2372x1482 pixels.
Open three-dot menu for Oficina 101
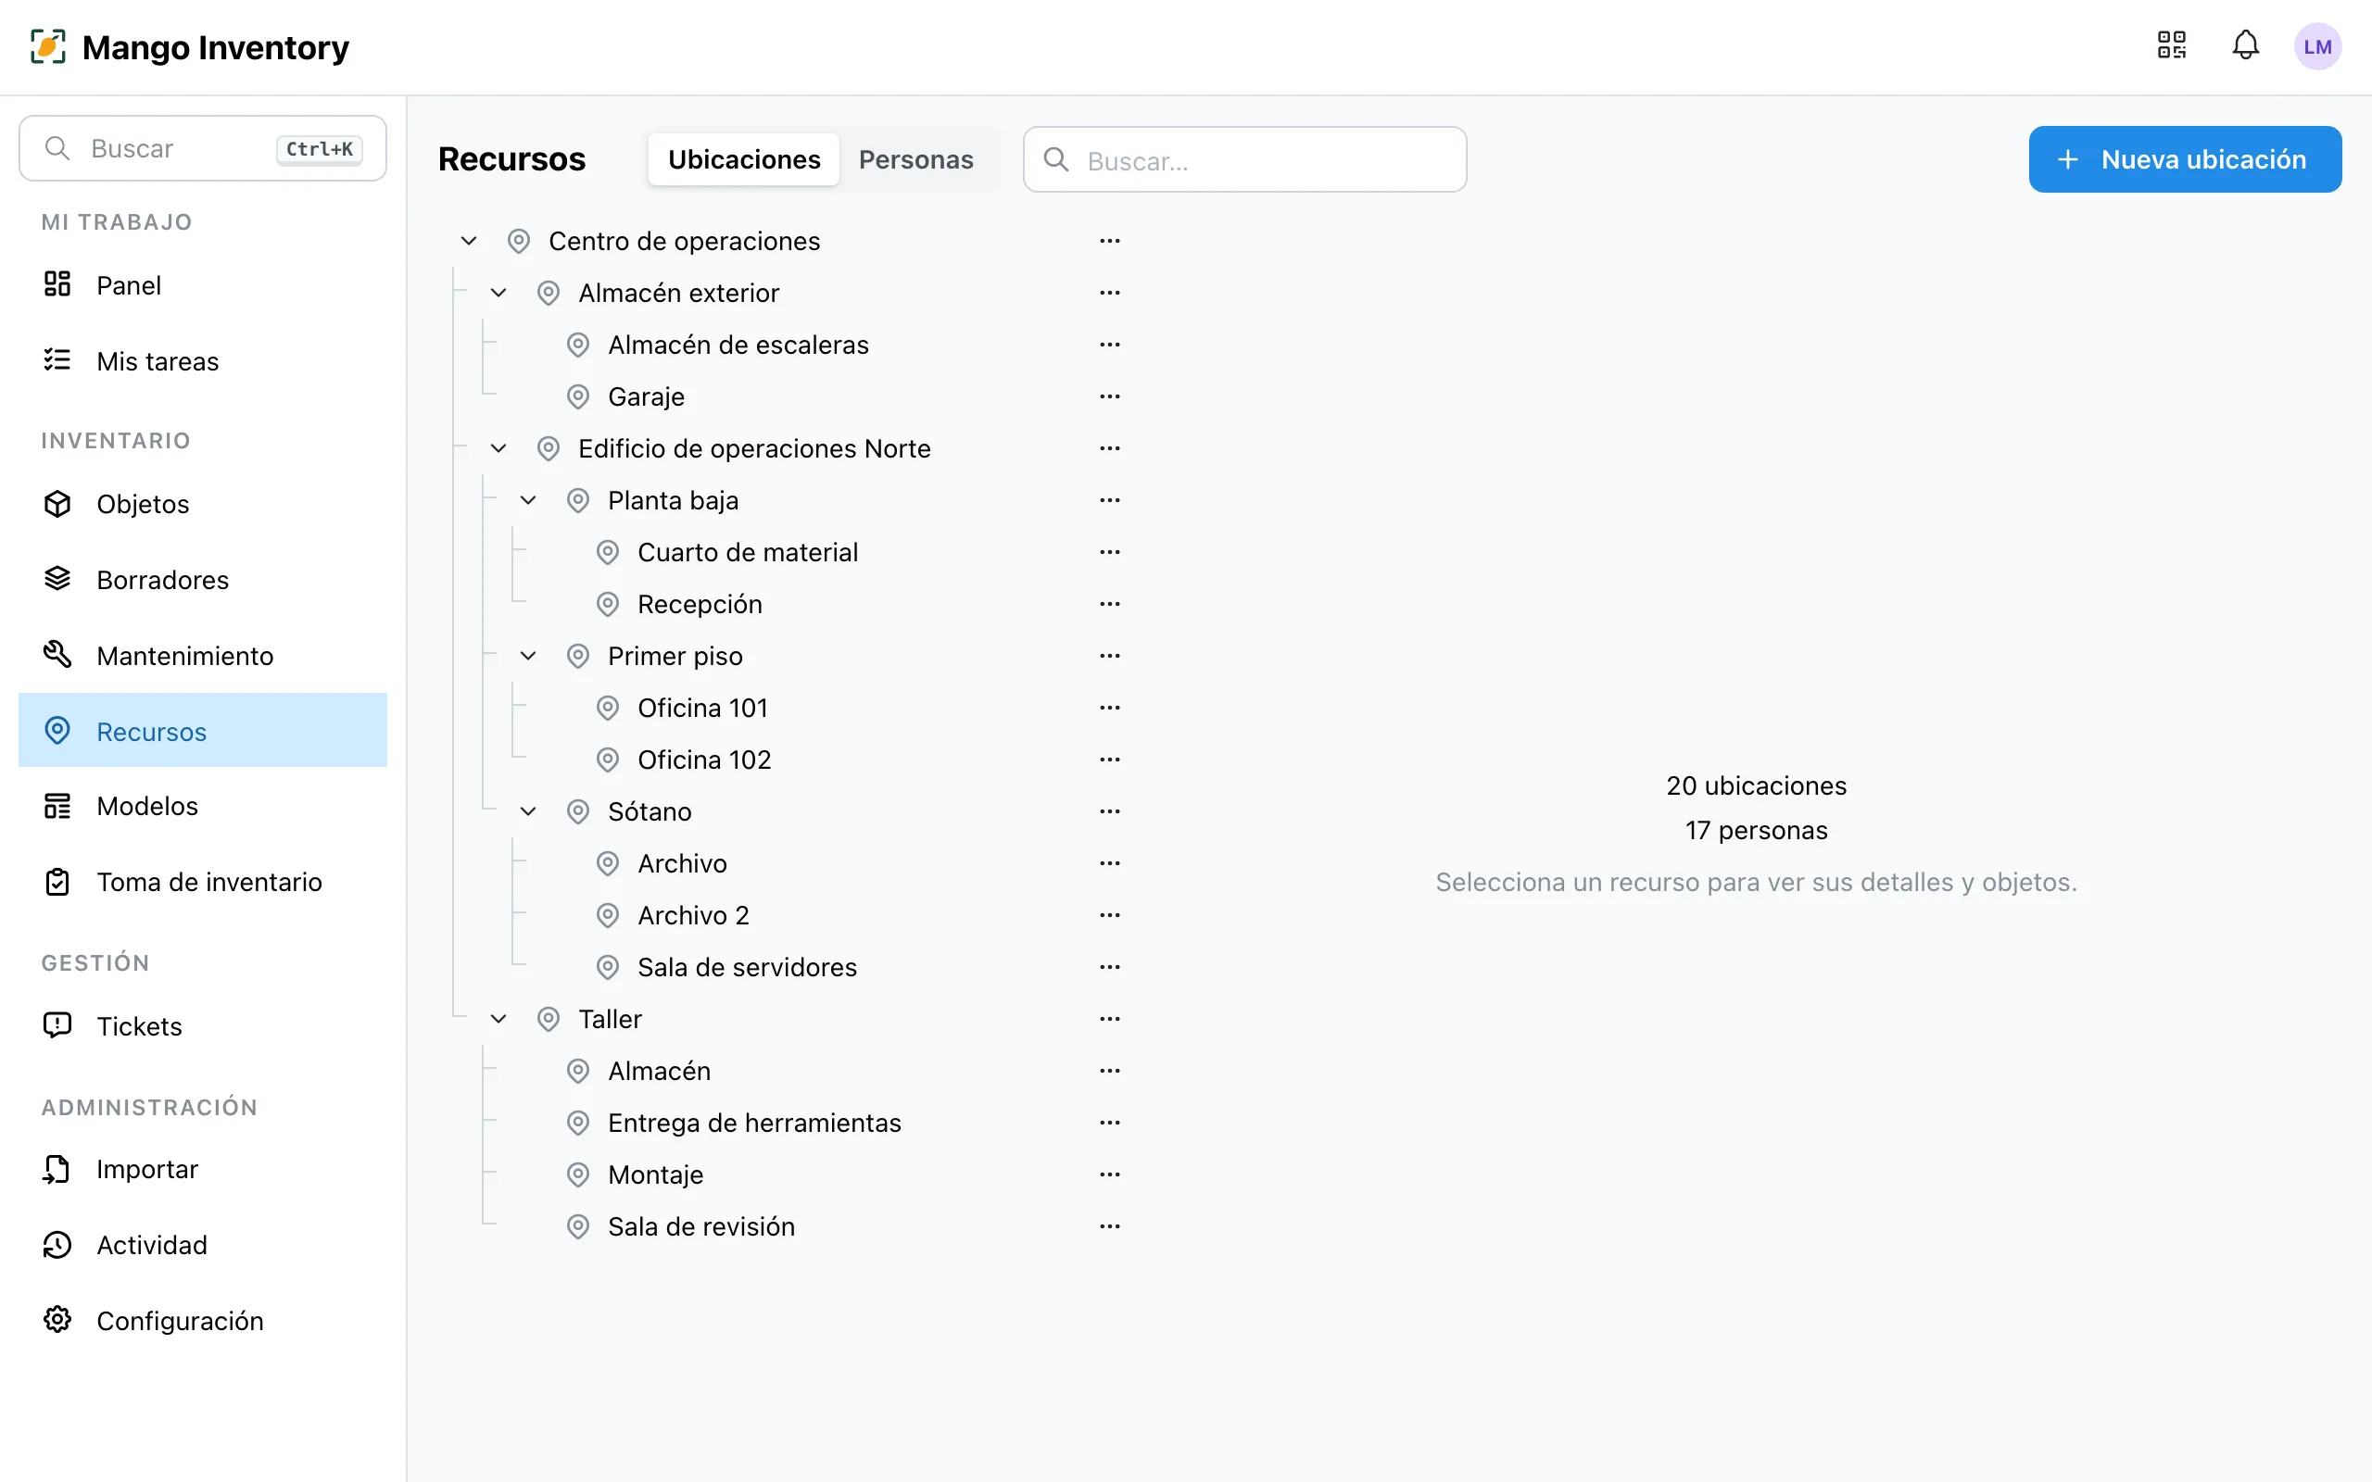click(x=1109, y=708)
